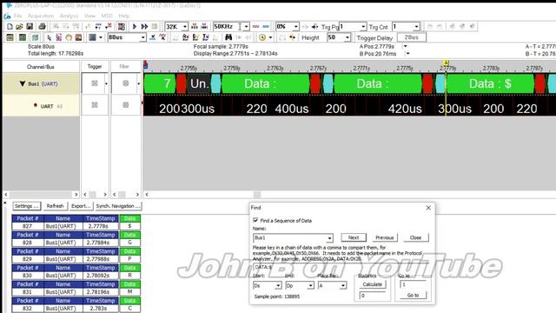Toggle Bus1 trigger condition box
Viewport: 556px width, 313px height.
click(95, 83)
